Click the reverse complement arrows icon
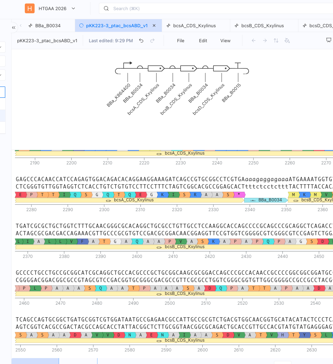 coord(276,40)
